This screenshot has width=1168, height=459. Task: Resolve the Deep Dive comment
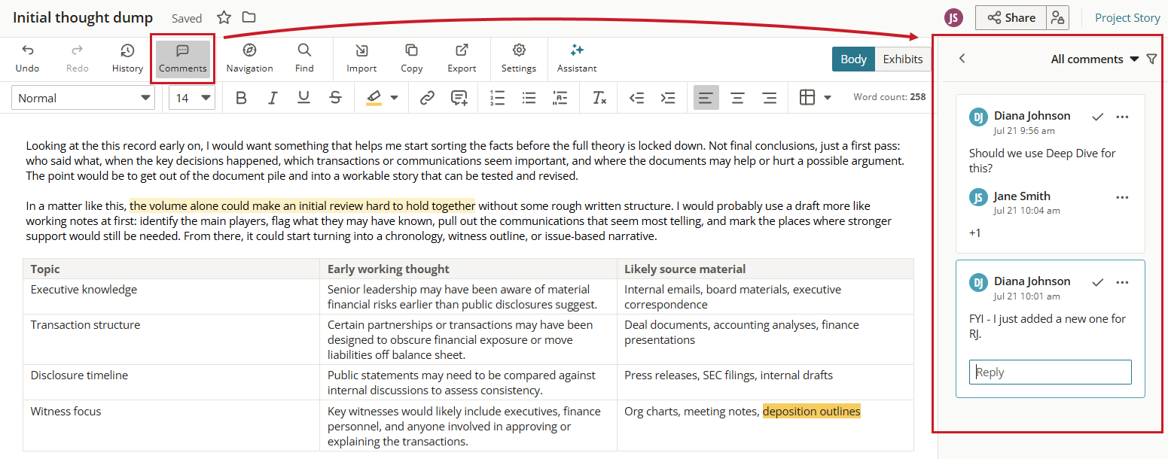(x=1098, y=117)
